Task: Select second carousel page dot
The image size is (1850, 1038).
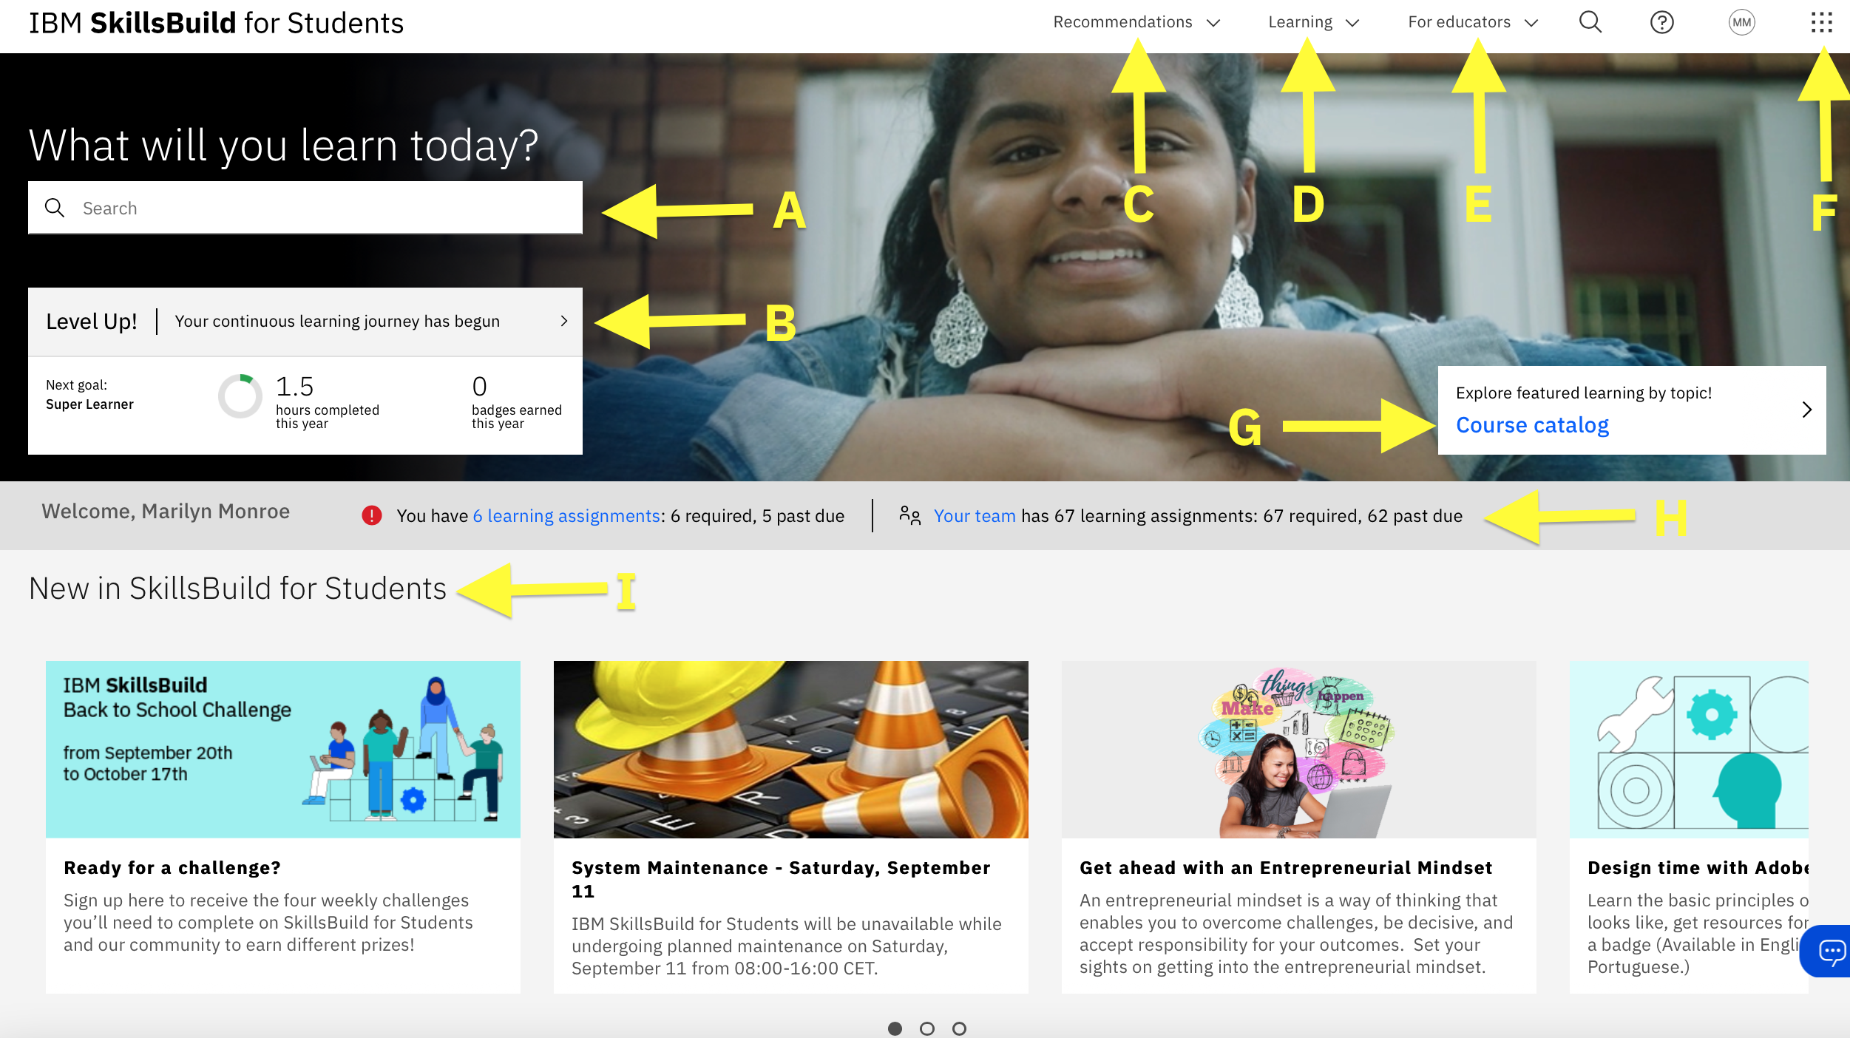Action: coord(926,1028)
